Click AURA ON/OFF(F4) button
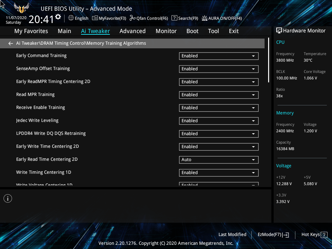 pos(222,18)
